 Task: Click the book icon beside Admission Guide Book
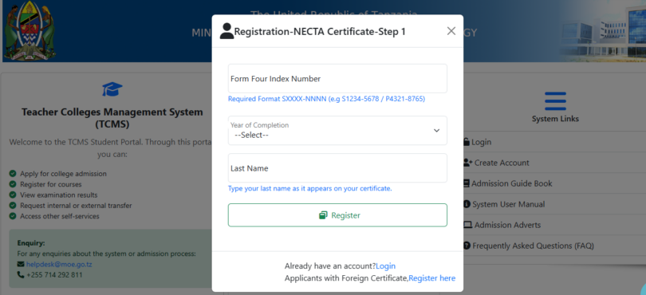pyautogui.click(x=467, y=183)
